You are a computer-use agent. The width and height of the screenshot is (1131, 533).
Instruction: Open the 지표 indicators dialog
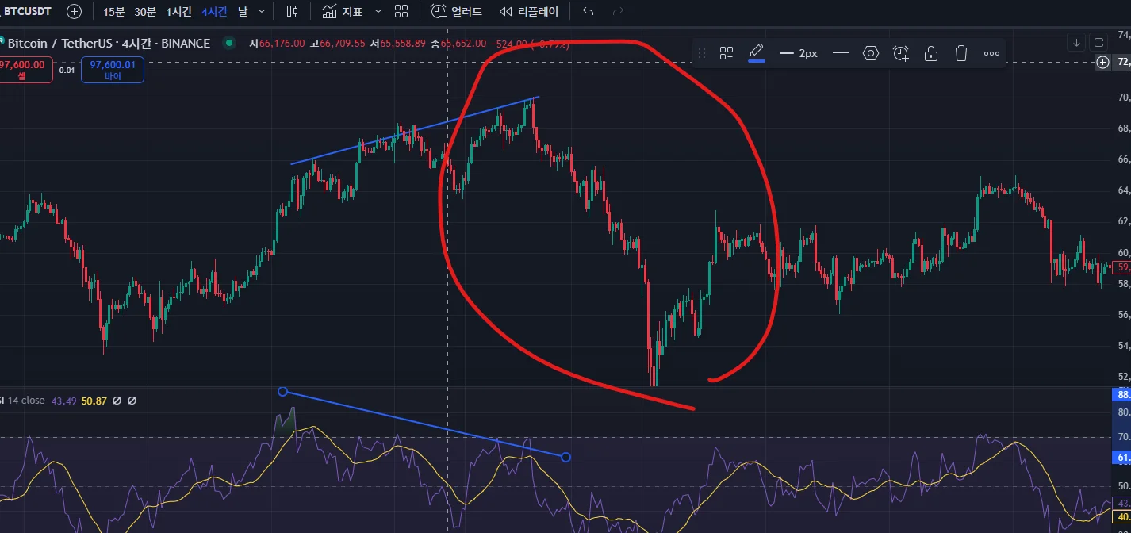343,11
